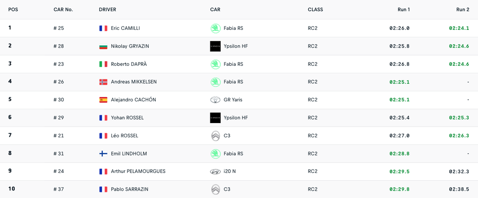Open driver Roberto DAPRÀ's name

pos(129,64)
